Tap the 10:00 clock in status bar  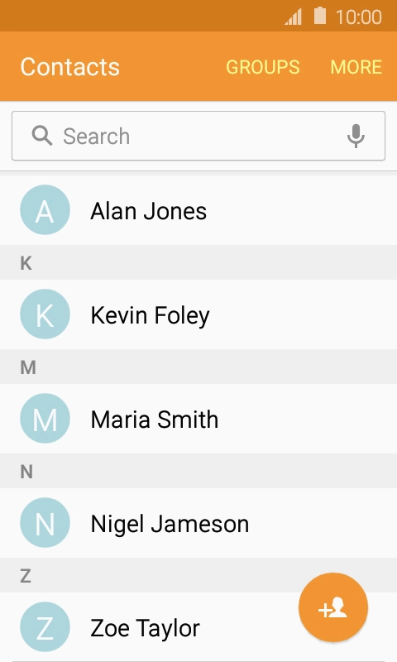(359, 17)
